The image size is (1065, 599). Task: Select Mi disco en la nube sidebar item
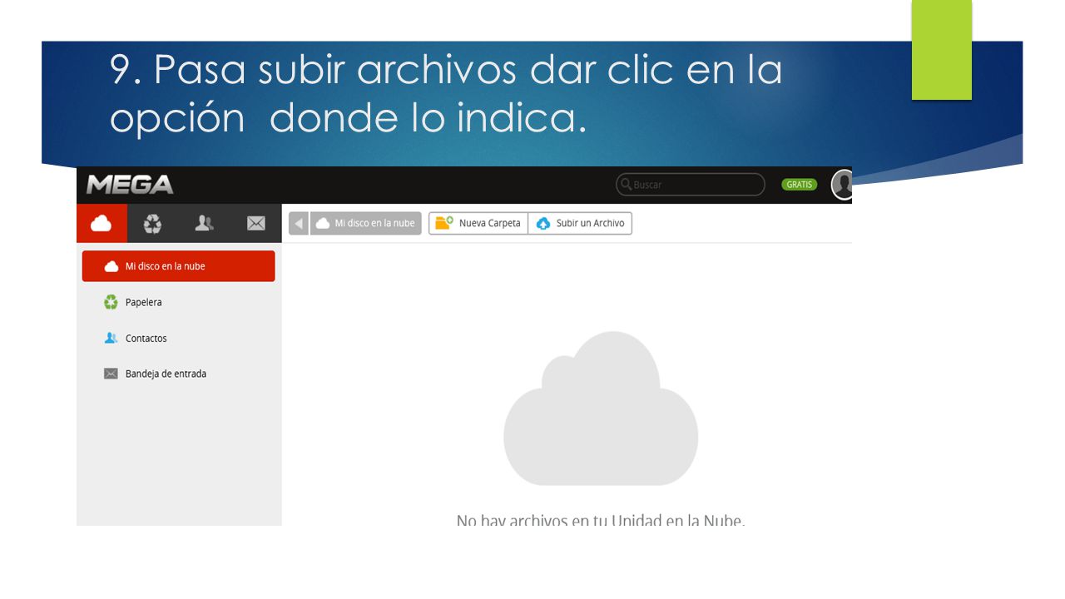(x=178, y=266)
